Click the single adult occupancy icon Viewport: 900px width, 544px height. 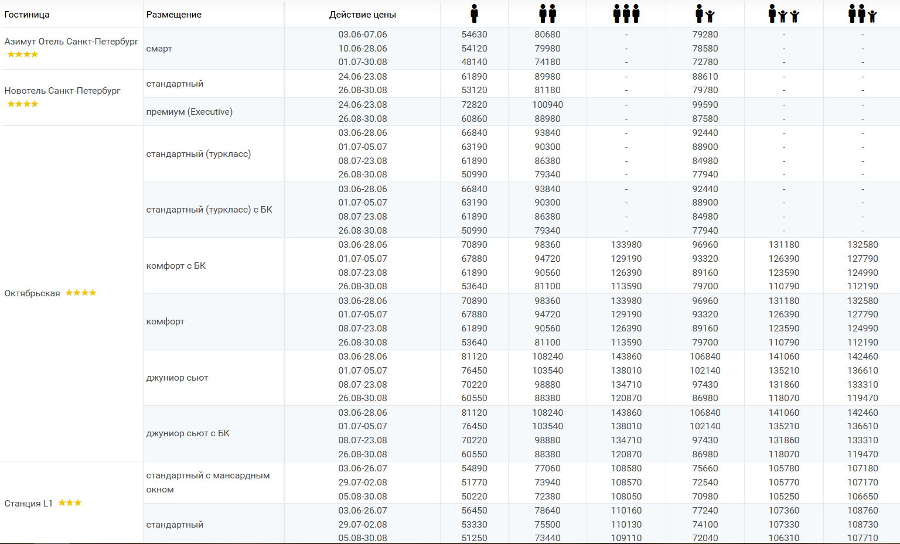pos(474,13)
